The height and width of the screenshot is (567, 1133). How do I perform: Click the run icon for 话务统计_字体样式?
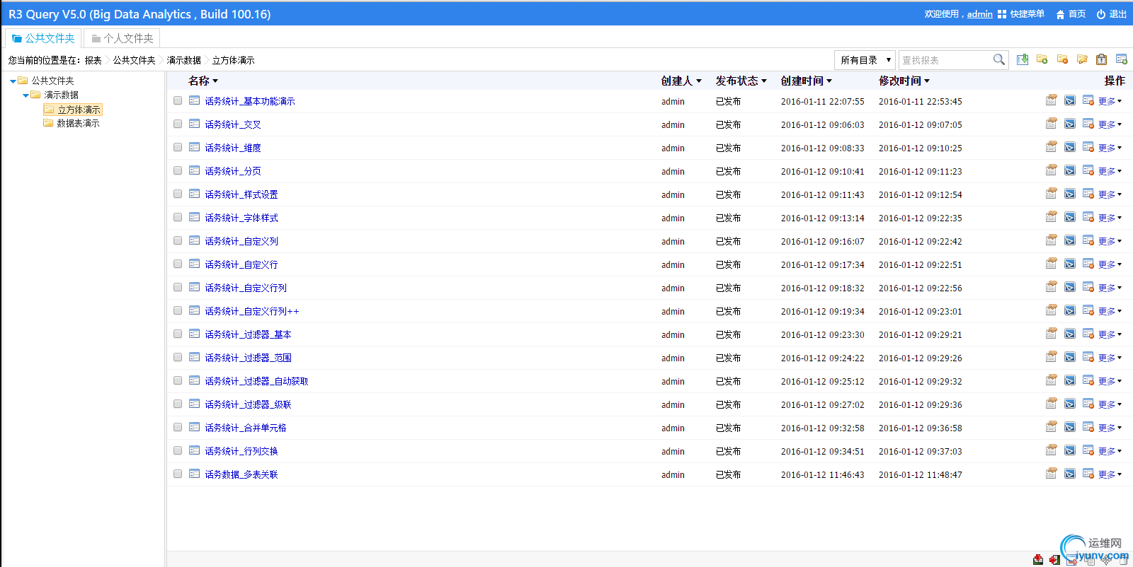tap(1070, 217)
